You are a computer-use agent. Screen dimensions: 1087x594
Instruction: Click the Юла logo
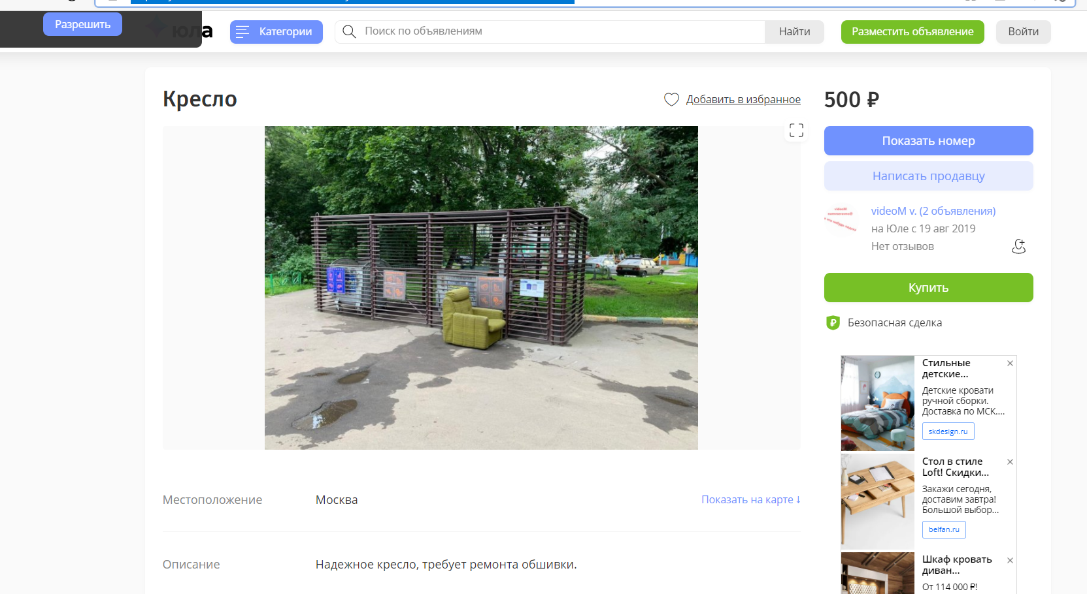pos(180,29)
